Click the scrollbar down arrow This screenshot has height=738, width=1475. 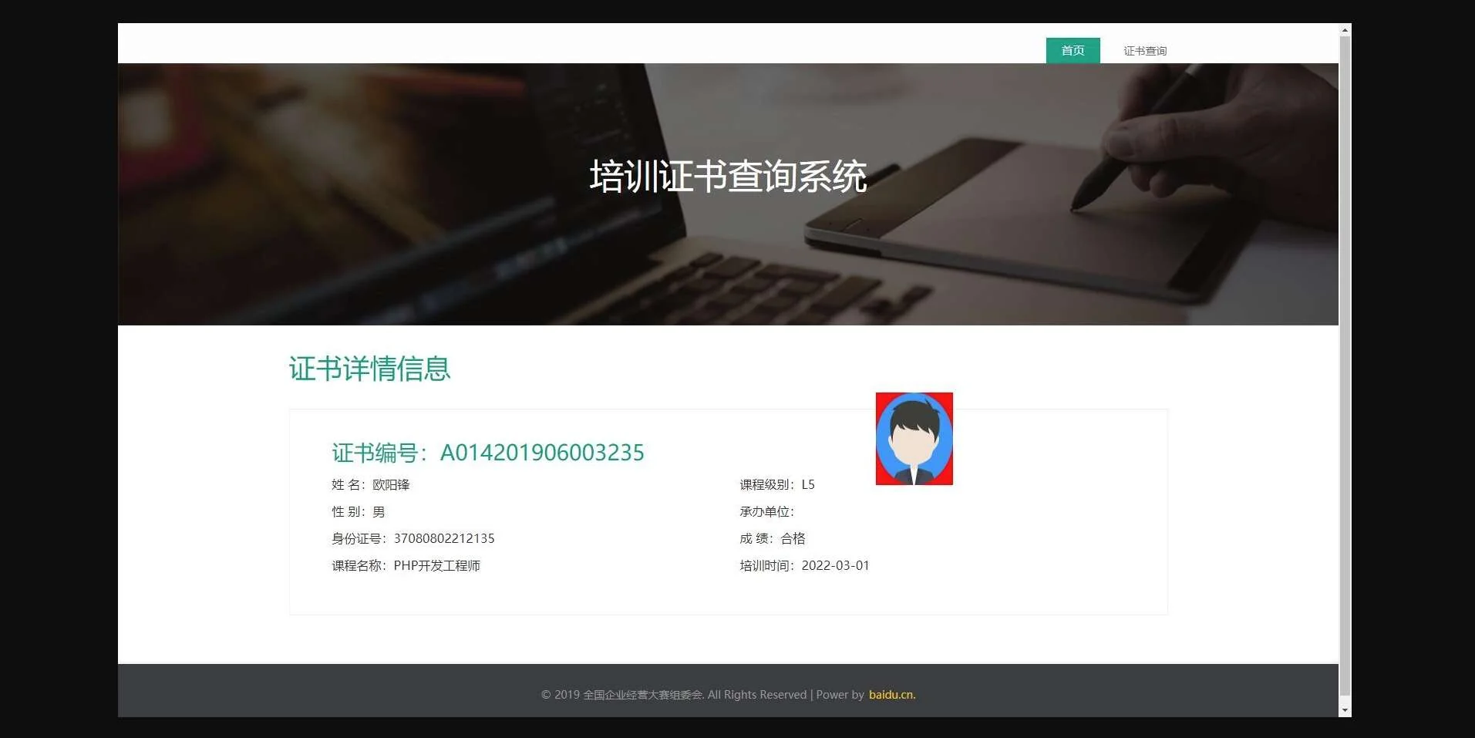coord(1344,709)
